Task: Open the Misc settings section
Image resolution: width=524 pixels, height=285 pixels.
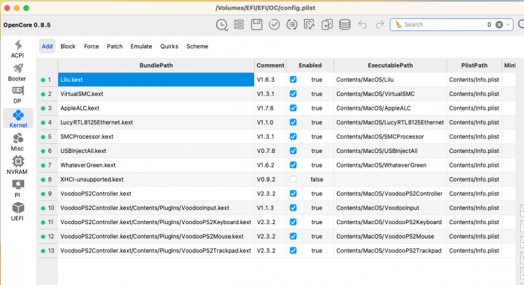Action: [x=18, y=141]
